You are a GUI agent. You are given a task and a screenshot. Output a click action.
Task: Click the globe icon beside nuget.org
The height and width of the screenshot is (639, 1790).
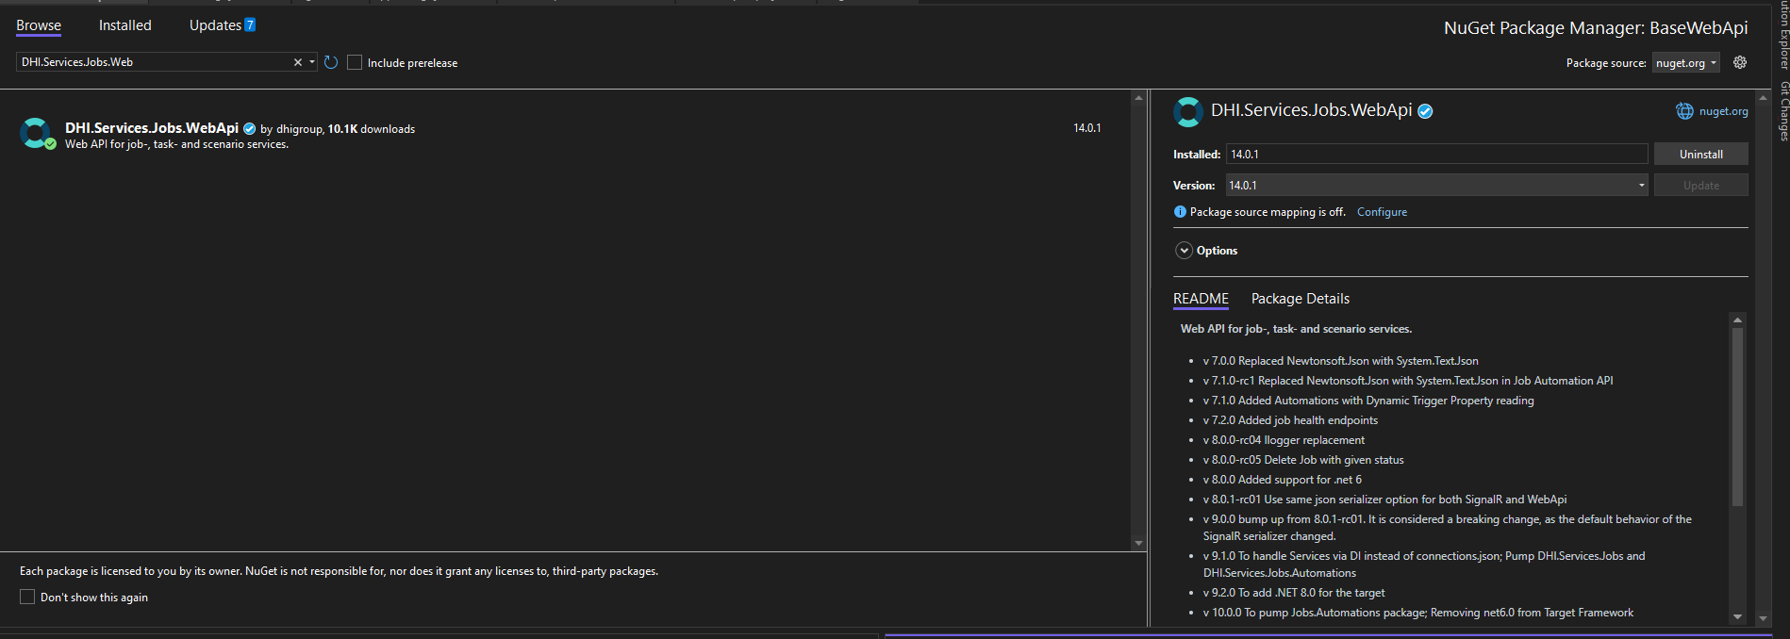[x=1684, y=111]
